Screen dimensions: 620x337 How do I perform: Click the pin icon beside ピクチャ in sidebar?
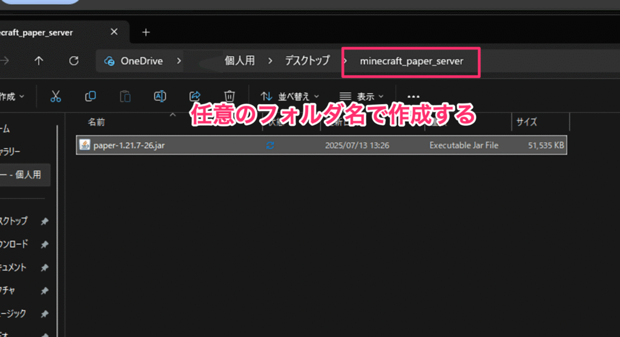point(45,291)
